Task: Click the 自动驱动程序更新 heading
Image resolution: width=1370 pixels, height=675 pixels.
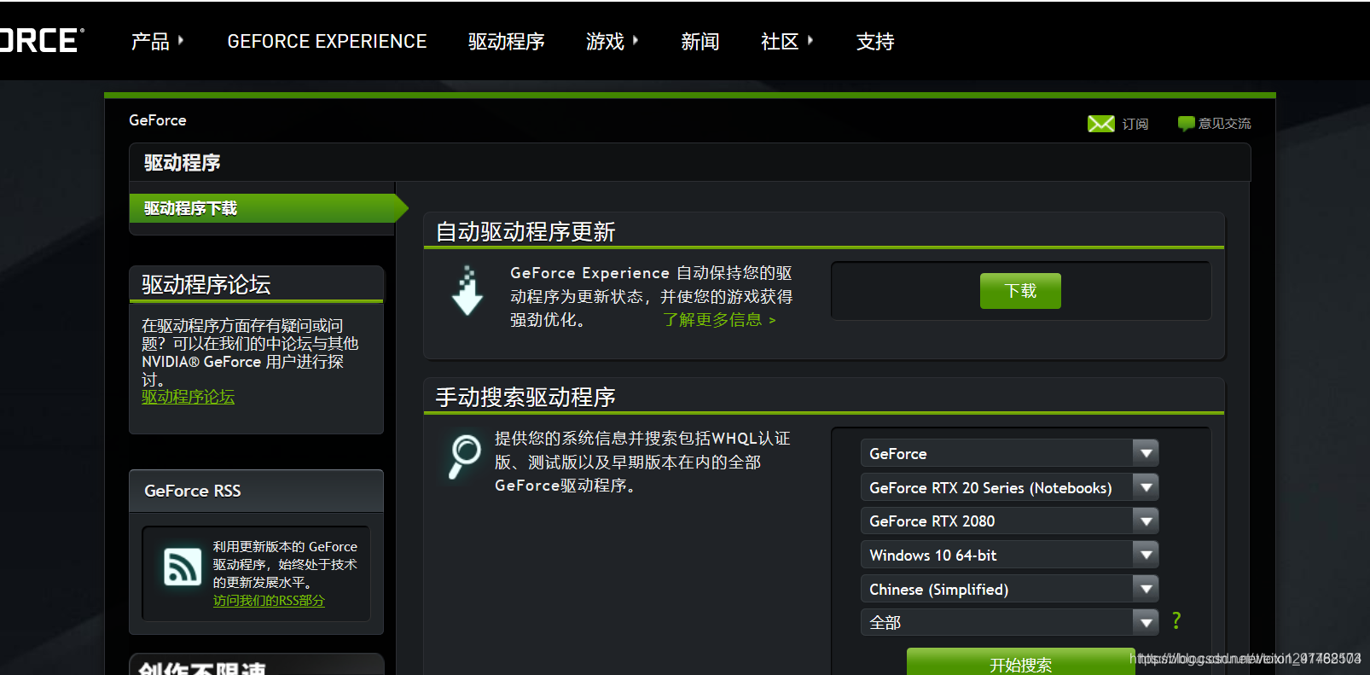Action: tap(525, 231)
